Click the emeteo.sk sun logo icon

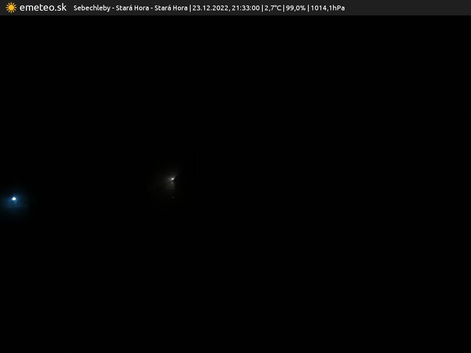point(11,8)
